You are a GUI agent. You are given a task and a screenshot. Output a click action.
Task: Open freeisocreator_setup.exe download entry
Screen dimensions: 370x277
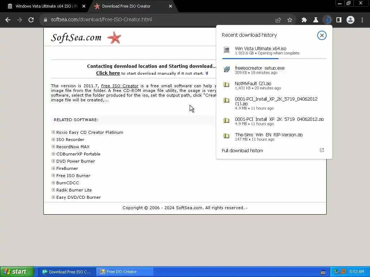pyautogui.click(x=274, y=70)
